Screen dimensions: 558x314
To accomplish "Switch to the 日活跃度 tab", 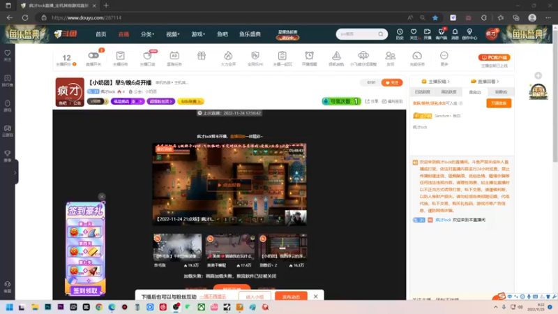I will tap(423, 92).
